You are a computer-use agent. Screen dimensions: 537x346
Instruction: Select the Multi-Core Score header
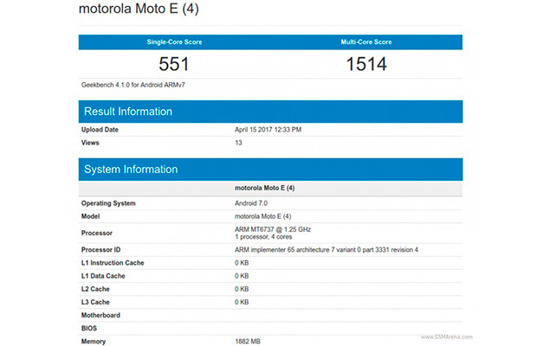366,42
